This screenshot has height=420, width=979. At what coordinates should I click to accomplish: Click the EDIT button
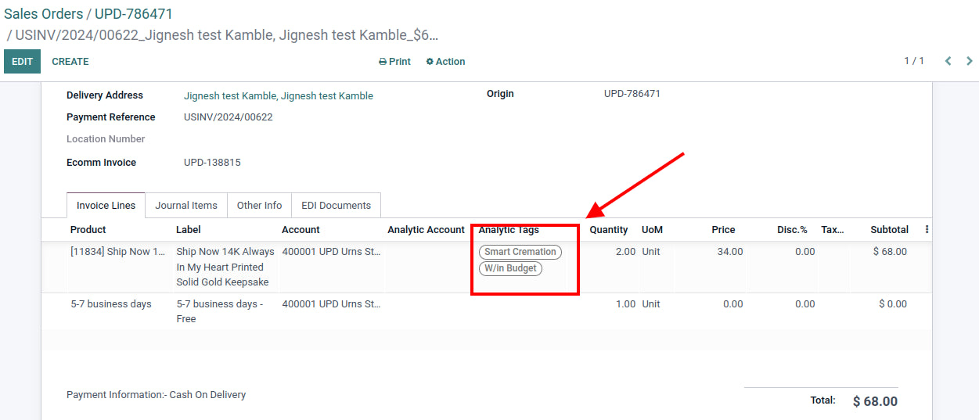(22, 62)
